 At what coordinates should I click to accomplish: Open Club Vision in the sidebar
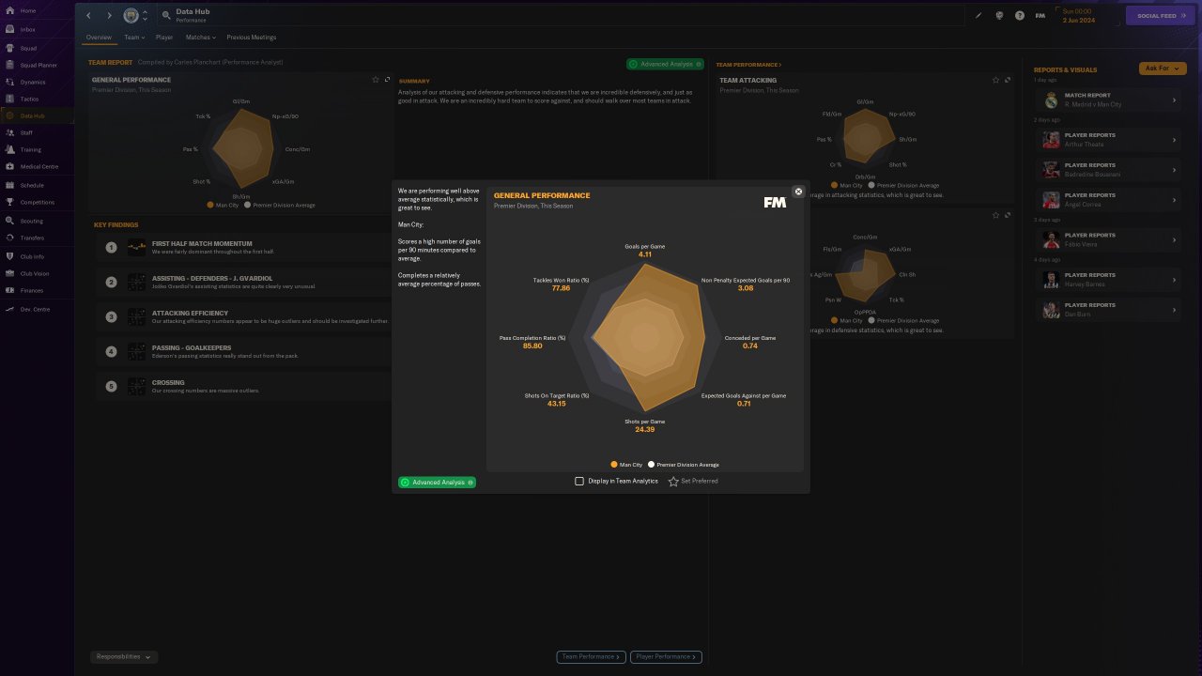coord(35,273)
